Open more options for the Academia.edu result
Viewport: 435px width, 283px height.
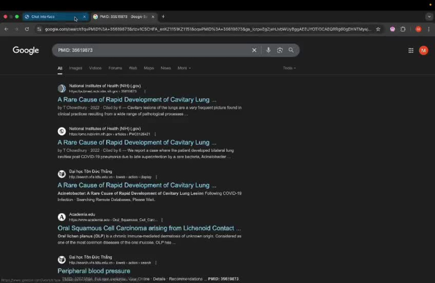click(162, 220)
